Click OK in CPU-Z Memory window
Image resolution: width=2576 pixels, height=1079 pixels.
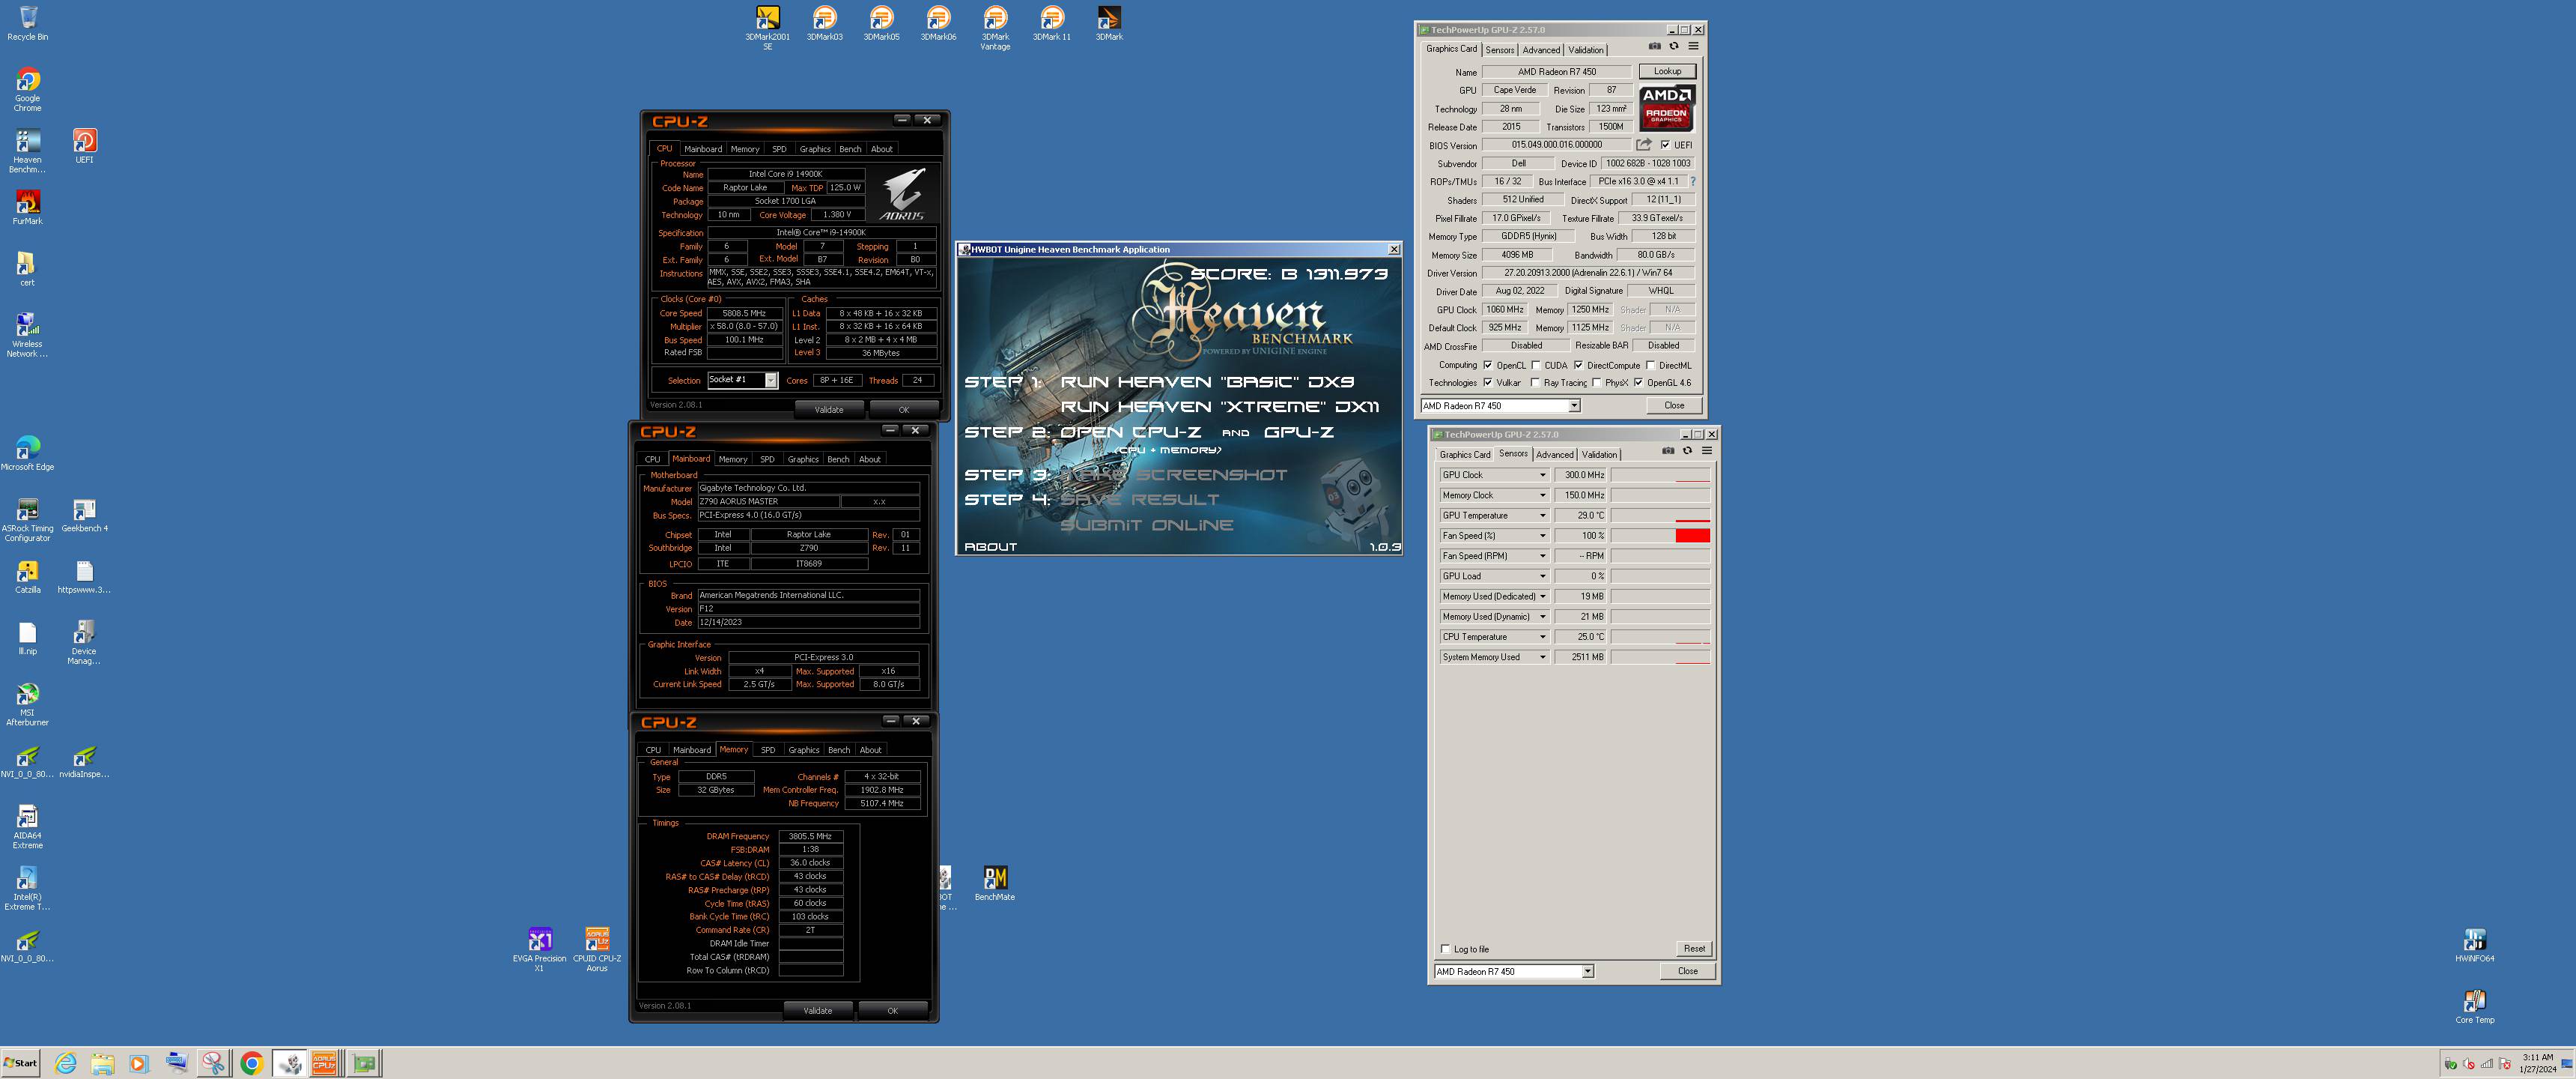[892, 1011]
